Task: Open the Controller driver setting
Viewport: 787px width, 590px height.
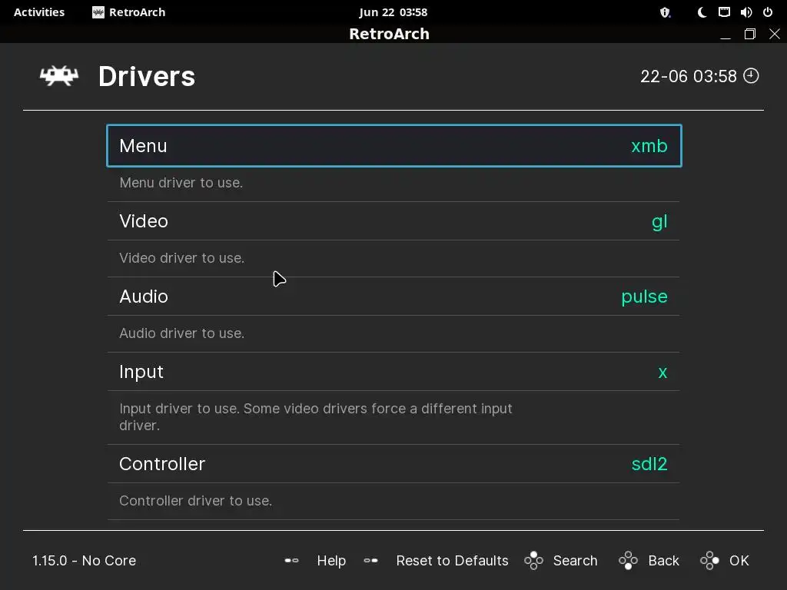Action: 394,464
